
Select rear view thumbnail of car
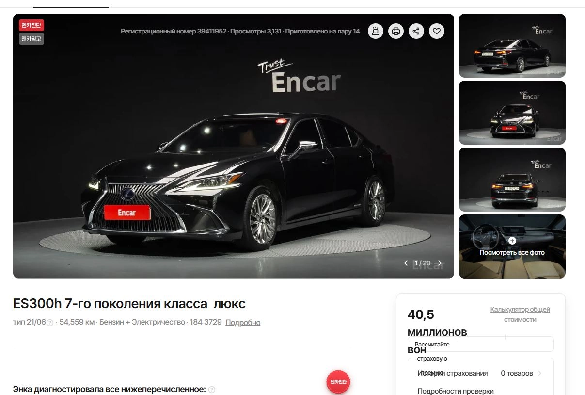click(512, 180)
